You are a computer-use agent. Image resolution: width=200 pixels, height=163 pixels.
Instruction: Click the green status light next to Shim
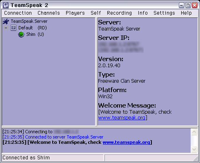[21, 34]
